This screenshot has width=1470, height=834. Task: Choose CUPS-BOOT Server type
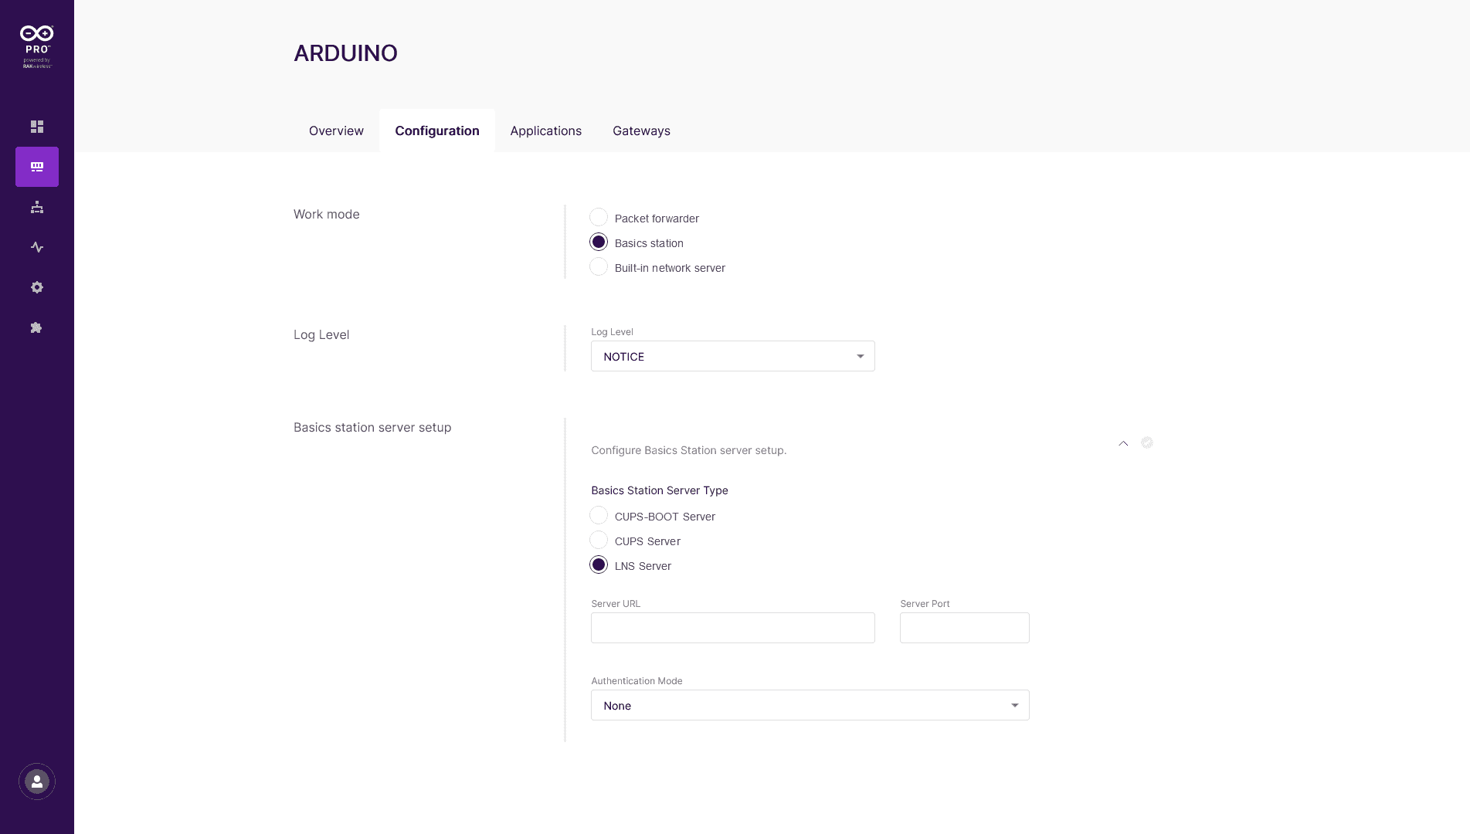coord(599,516)
